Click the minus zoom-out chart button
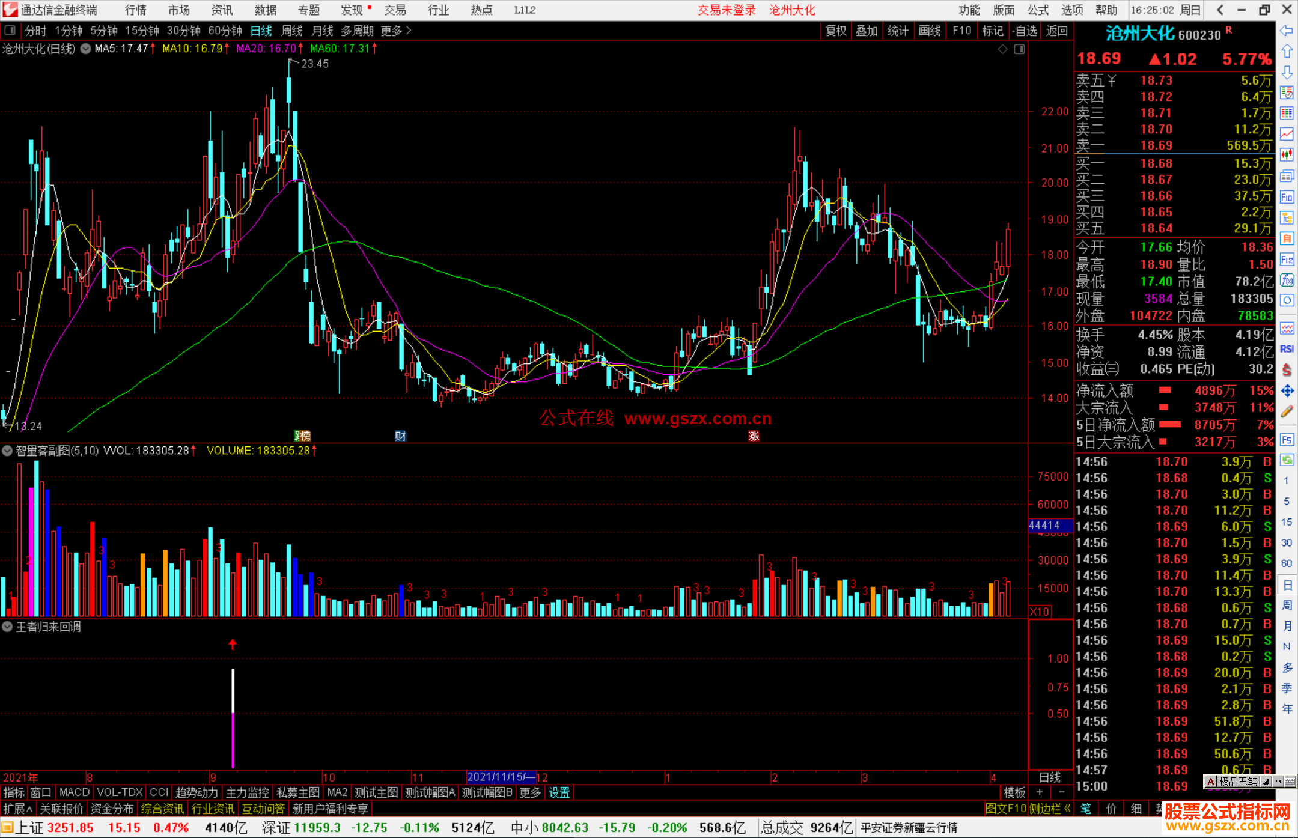 (1061, 792)
